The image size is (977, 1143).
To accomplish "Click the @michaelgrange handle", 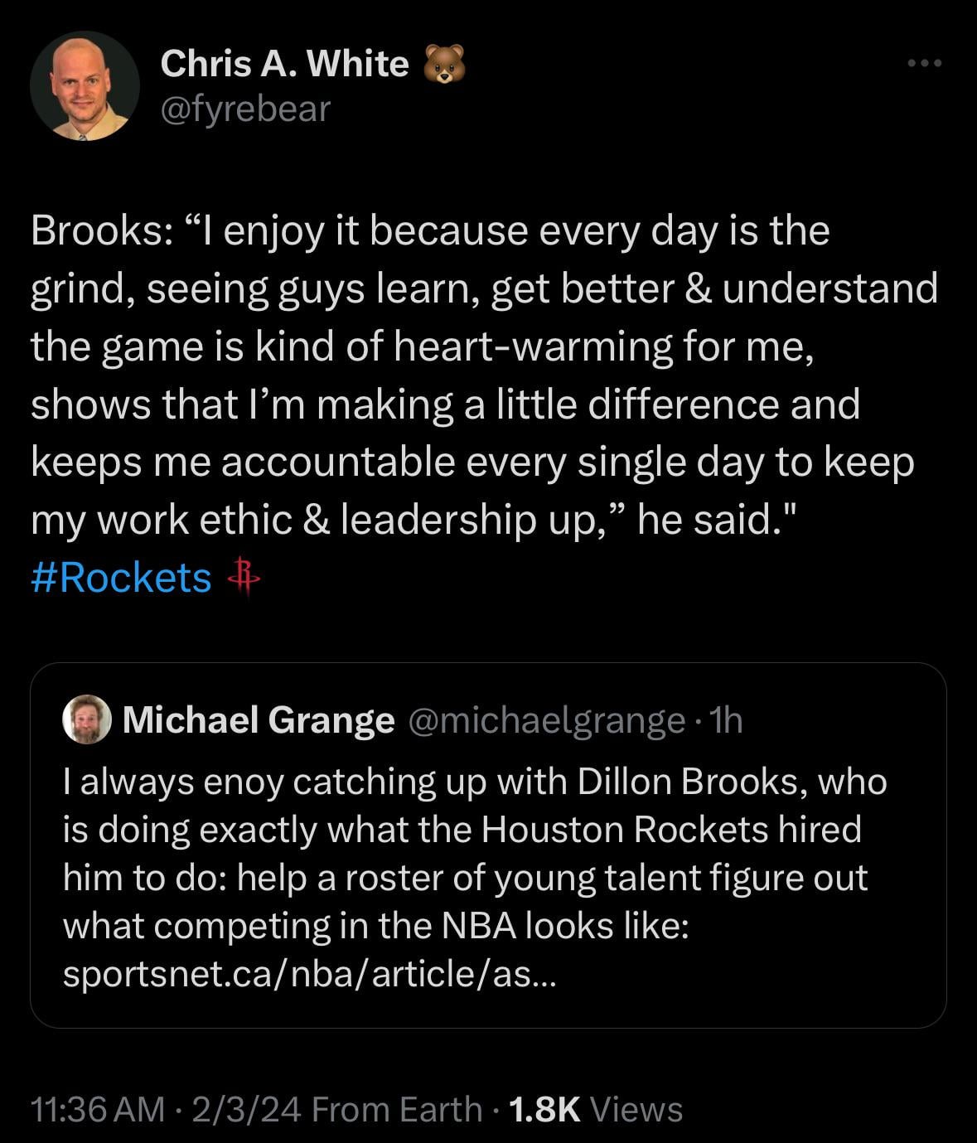I will 545,720.
